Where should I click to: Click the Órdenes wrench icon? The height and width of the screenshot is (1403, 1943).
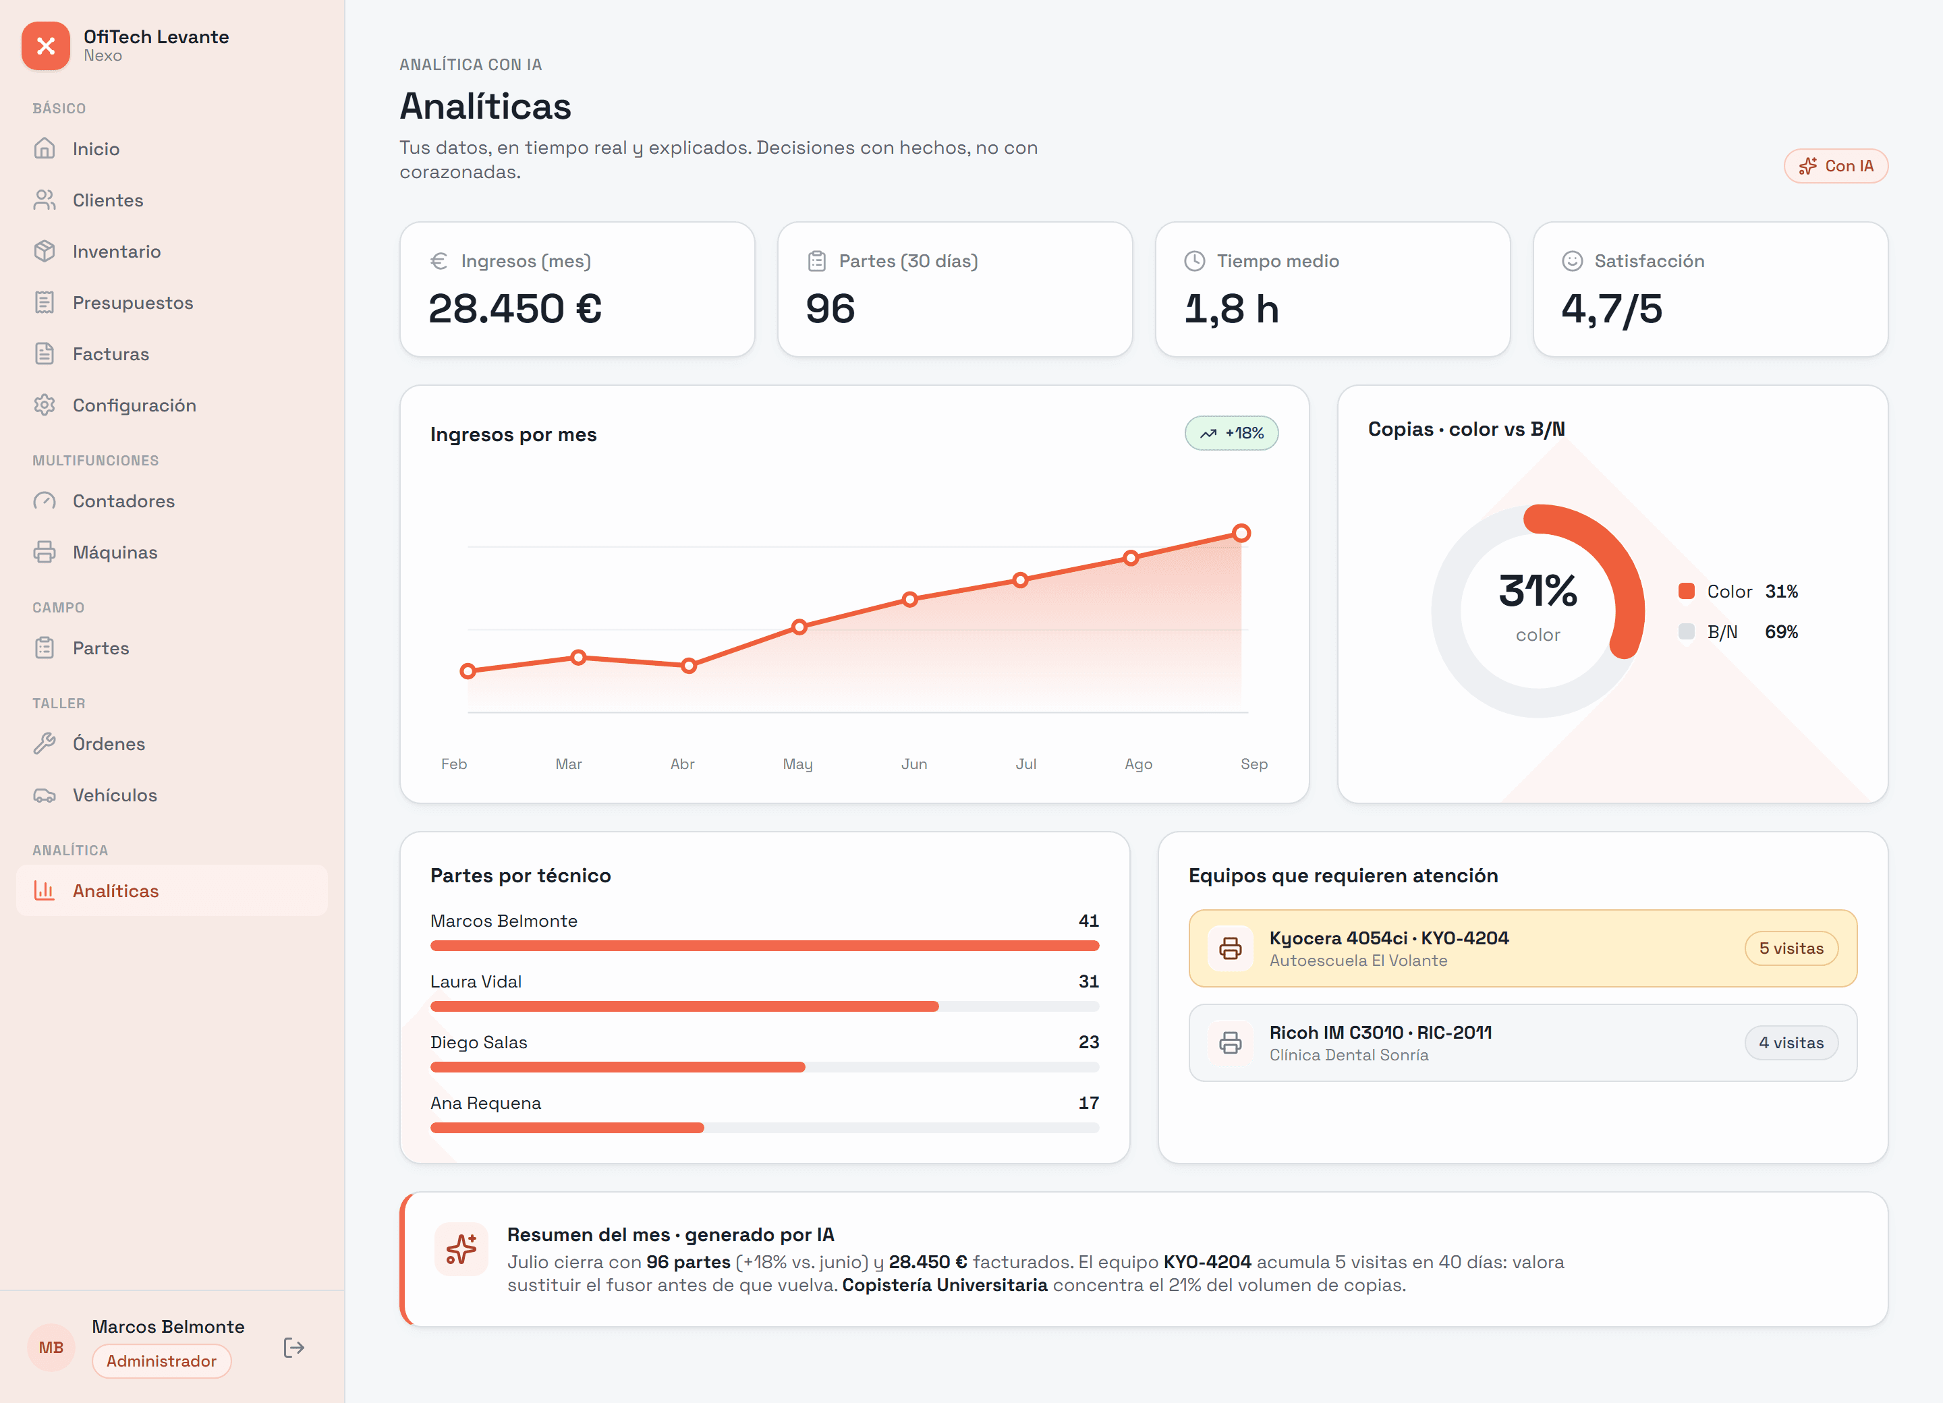point(45,743)
